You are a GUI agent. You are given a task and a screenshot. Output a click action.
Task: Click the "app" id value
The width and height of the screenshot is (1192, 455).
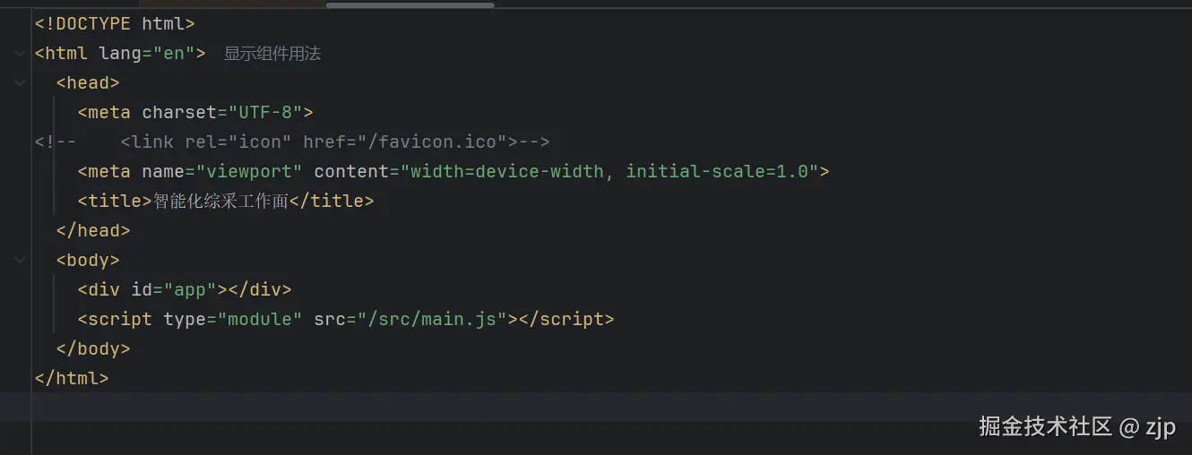[190, 290]
